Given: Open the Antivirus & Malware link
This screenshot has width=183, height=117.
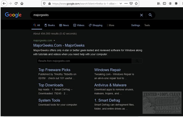Looking at the screenshot, I should (x=110, y=85).
